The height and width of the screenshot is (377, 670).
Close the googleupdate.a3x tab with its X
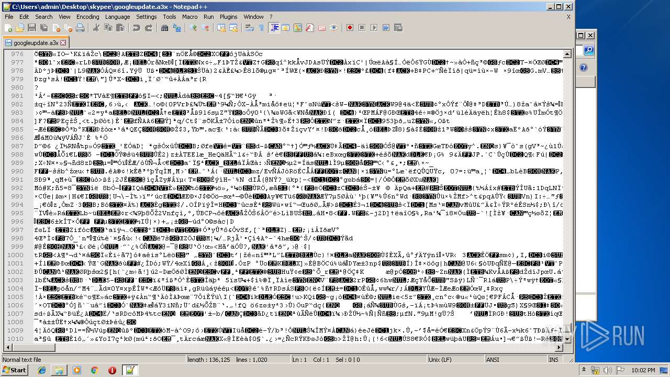(x=63, y=43)
